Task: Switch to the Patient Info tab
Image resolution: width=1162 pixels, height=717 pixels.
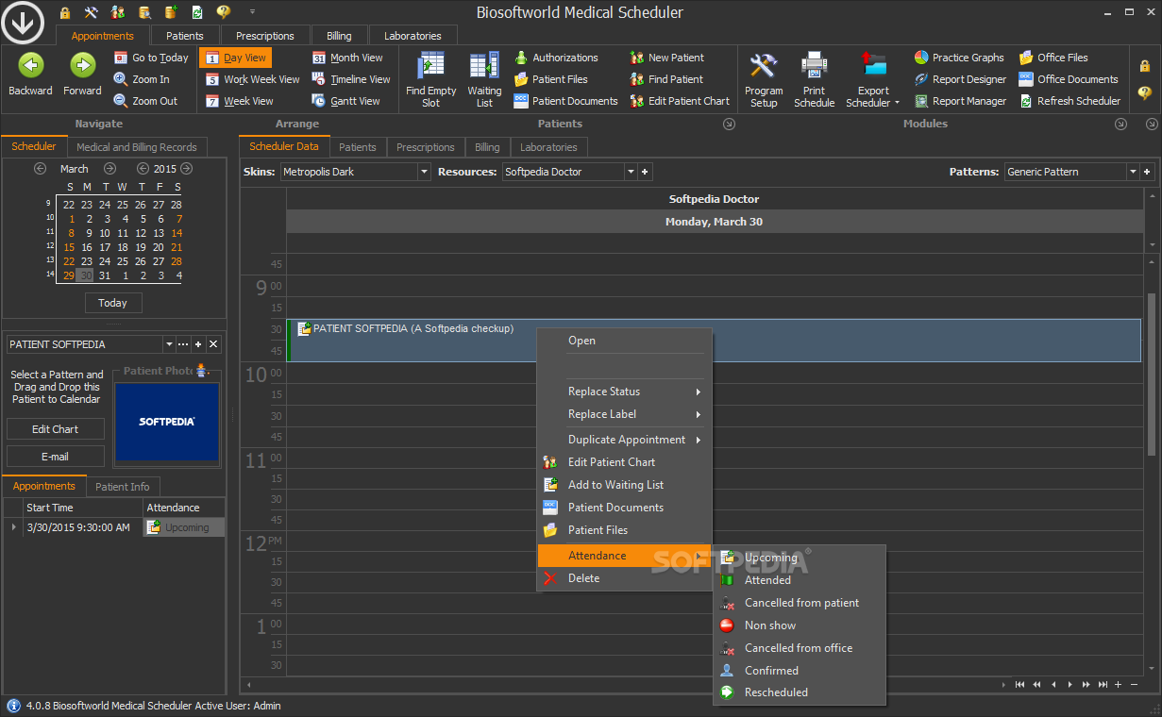Action: 123,487
